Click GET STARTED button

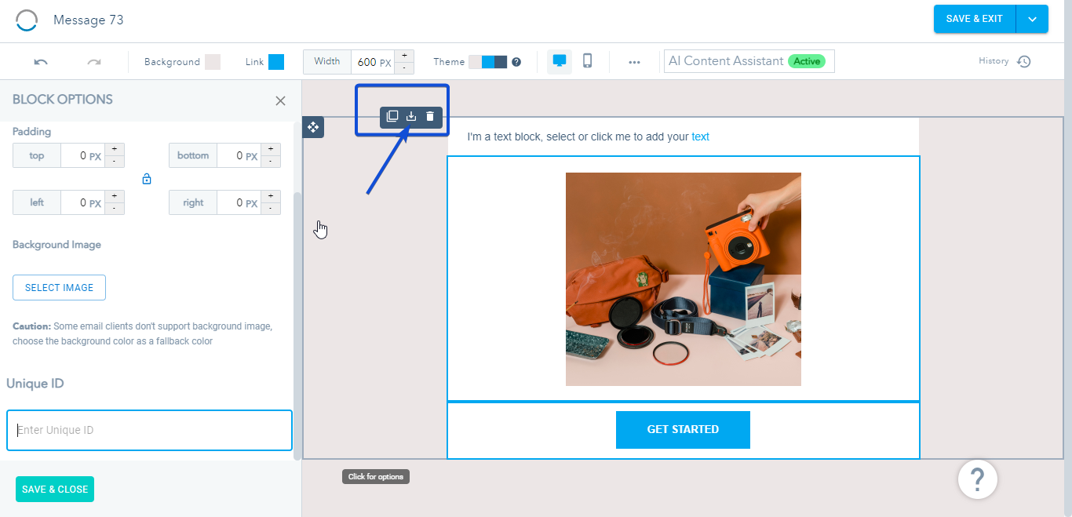[x=683, y=430]
